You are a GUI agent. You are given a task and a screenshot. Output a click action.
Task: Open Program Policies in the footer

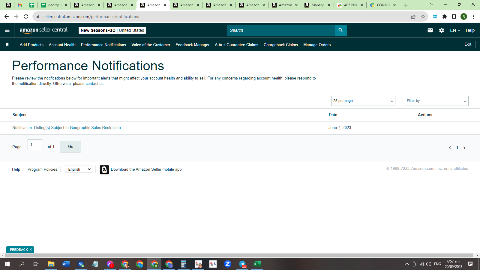point(42,169)
